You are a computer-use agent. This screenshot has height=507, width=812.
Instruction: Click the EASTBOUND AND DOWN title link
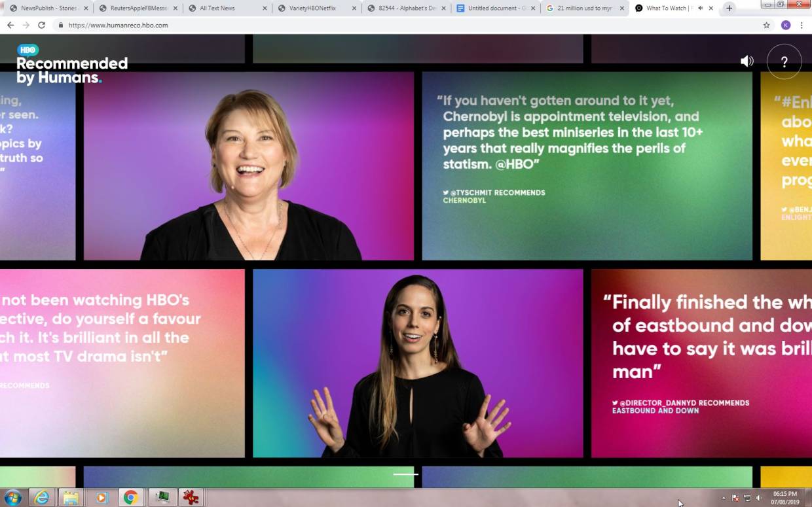pyautogui.click(x=655, y=411)
